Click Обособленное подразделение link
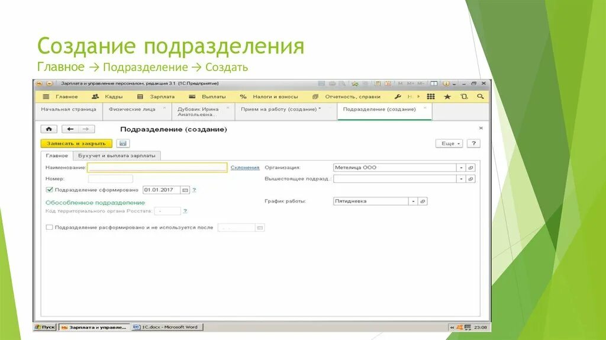This screenshot has height=340, width=606. pyautogui.click(x=95, y=203)
